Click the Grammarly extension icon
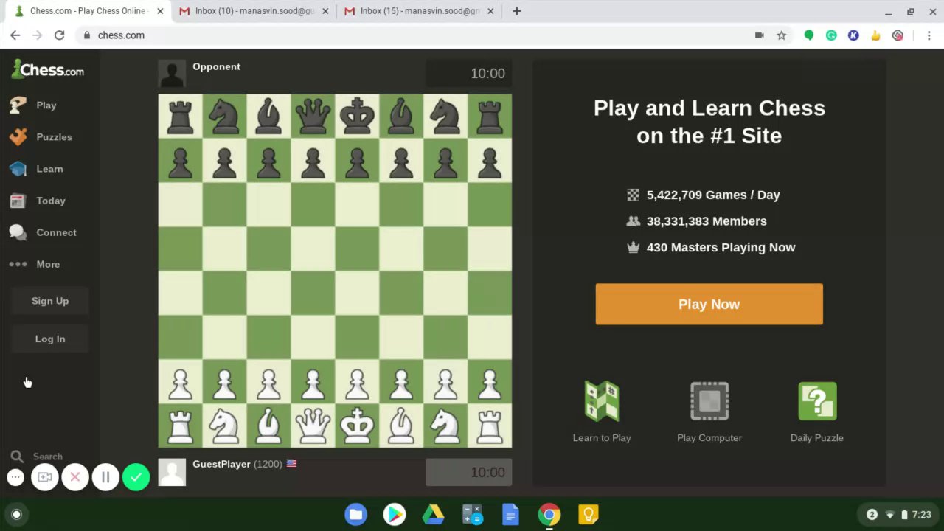The image size is (944, 531). pos(831,35)
